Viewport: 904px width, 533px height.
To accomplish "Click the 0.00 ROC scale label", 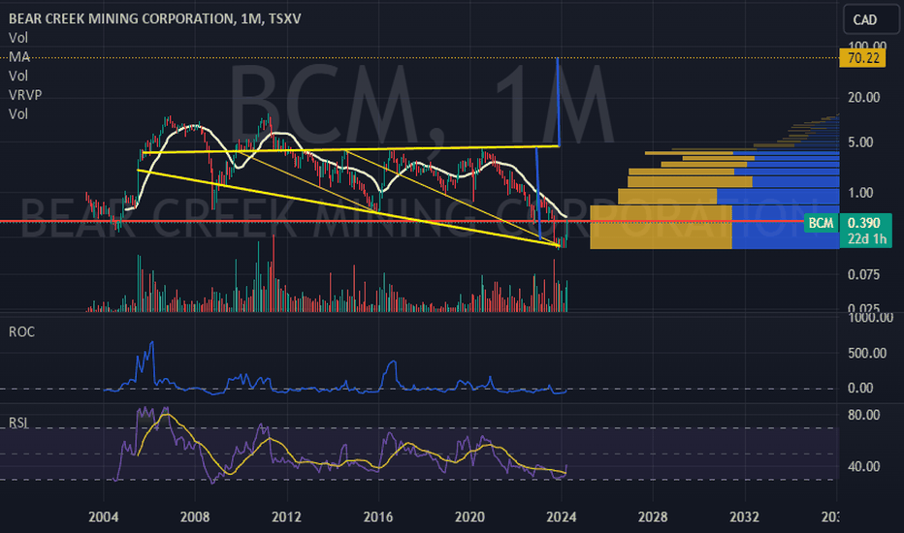I will click(860, 388).
